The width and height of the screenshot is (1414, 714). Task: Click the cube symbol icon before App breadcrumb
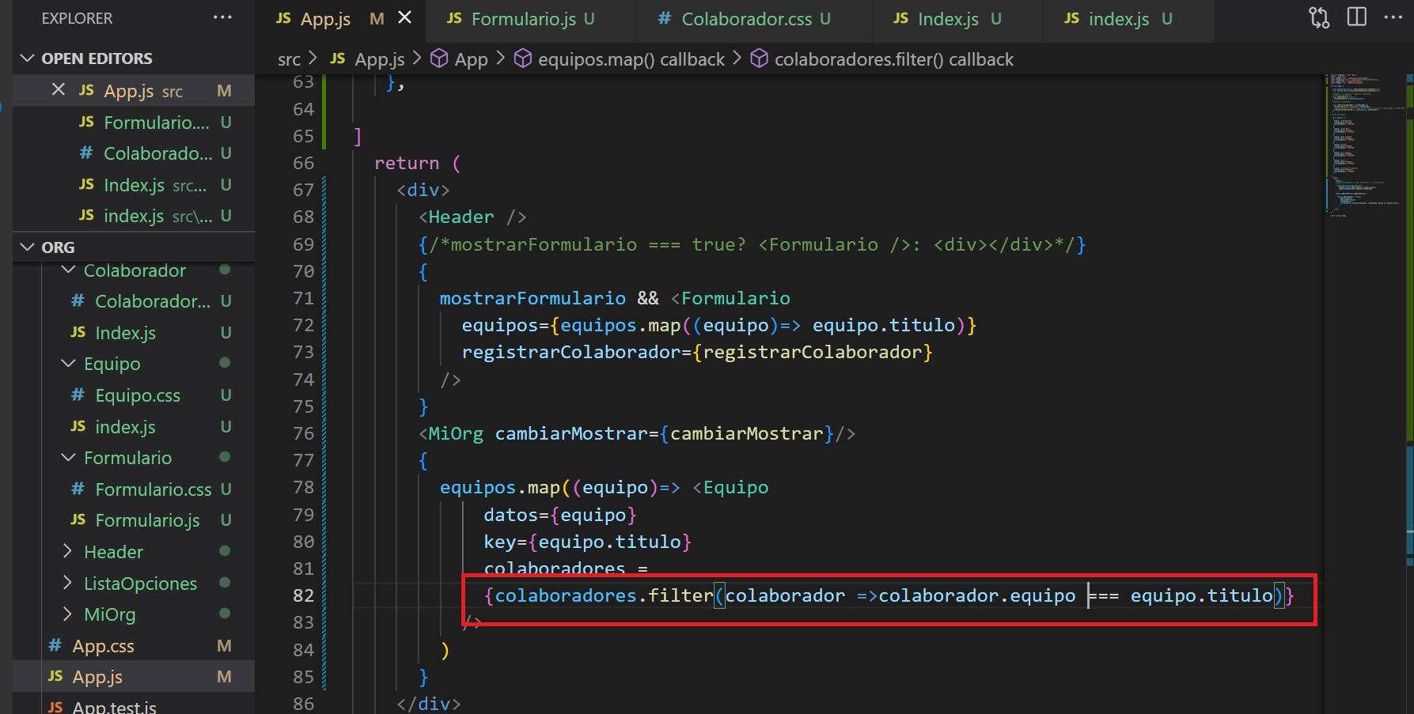pos(439,59)
